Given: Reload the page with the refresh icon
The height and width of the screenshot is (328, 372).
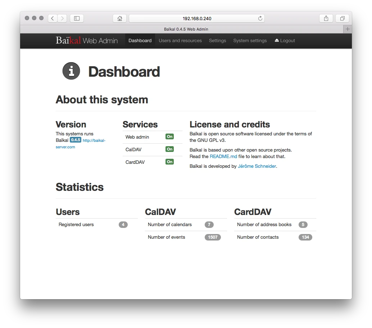Looking at the screenshot, I should click(x=260, y=18).
